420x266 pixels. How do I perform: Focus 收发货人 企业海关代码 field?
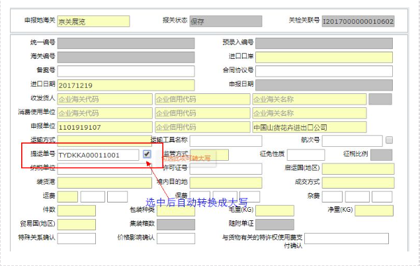click(x=105, y=99)
